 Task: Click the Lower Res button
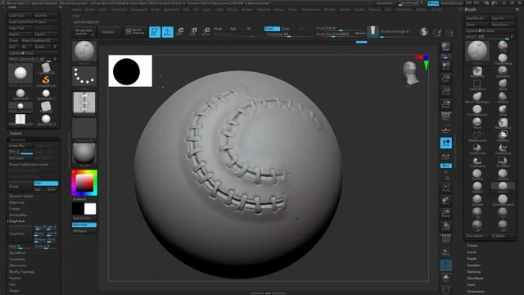tap(20, 146)
